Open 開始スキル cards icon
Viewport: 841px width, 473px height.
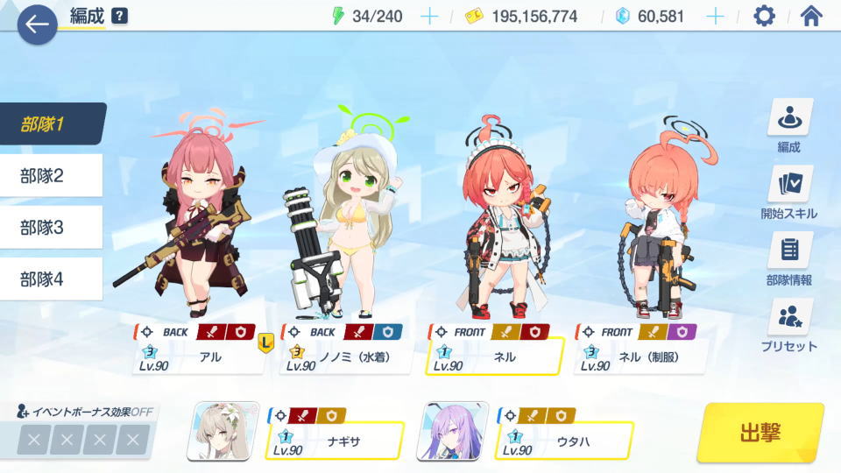[789, 184]
